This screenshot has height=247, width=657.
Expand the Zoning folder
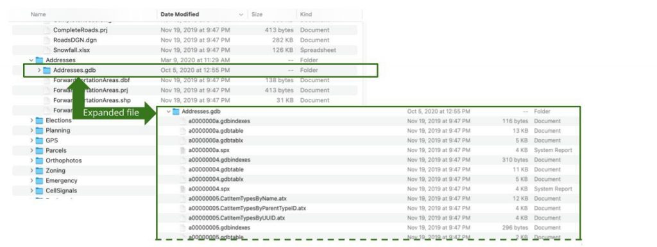[31, 171]
